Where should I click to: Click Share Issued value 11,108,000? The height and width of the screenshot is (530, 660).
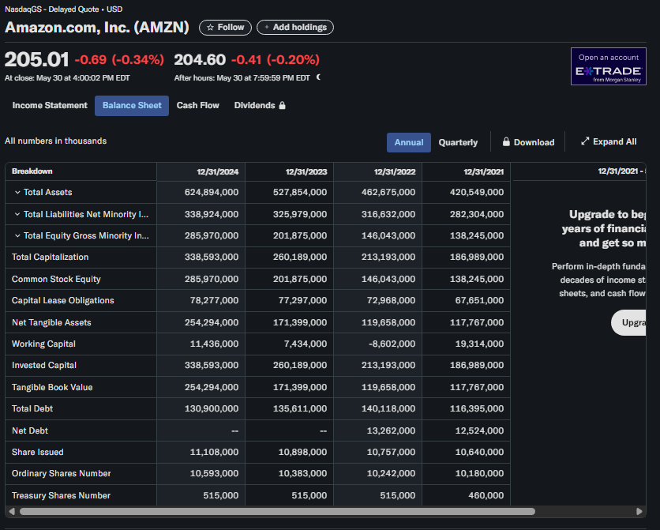214,452
